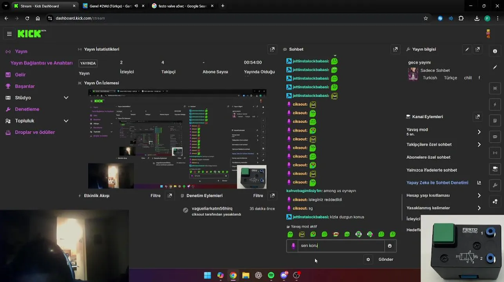Open Yayın Bağlantısı ve Anahtarı
The image size is (504, 282).
[42, 63]
